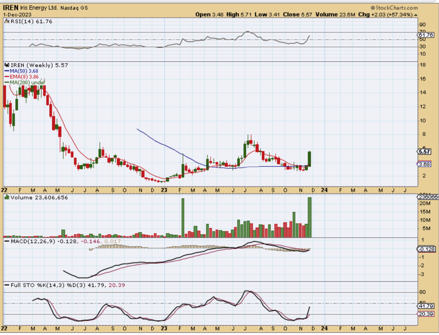Click the February 2023 volume spike bar
The width and height of the screenshot is (439, 335).
tap(183, 218)
